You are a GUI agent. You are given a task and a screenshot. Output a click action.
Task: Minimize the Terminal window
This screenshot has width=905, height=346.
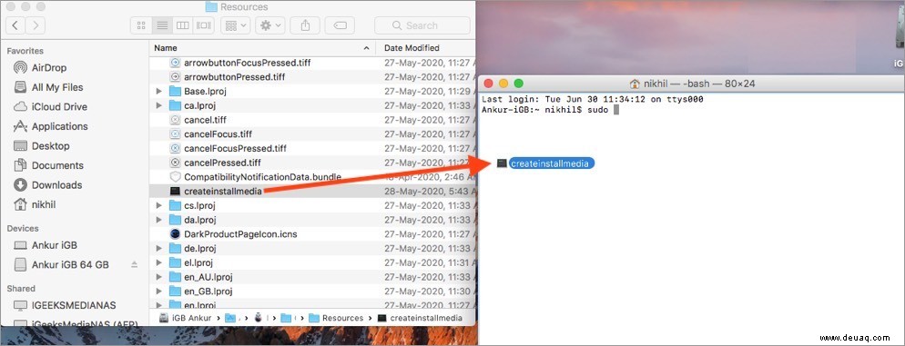[503, 84]
